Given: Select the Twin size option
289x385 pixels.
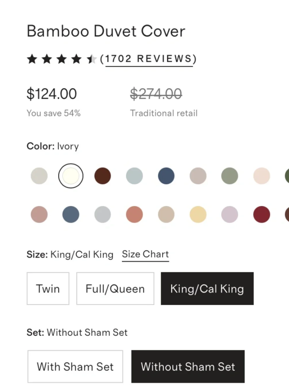Looking at the screenshot, I should point(48,289).
